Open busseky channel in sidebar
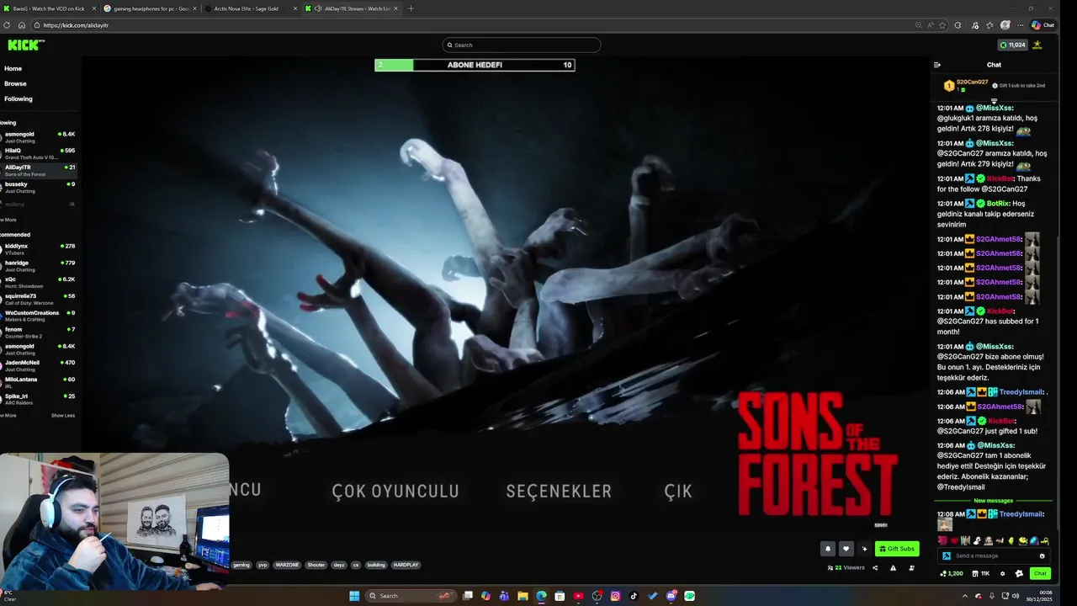Screen dimensions: 1077x606 point(39,187)
